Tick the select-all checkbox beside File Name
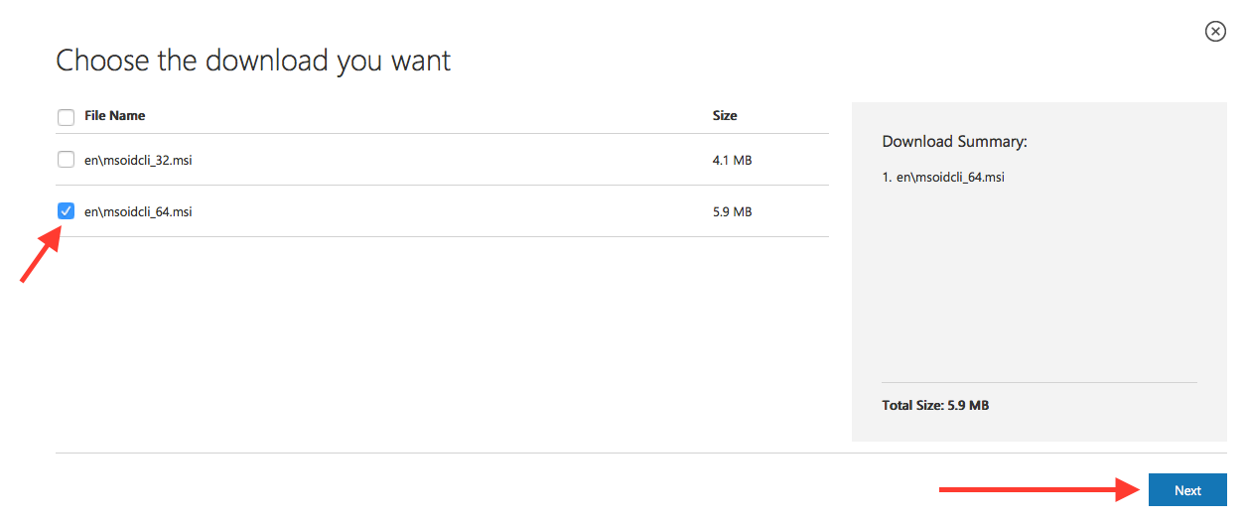This screenshot has height=521, width=1246. tap(66, 117)
